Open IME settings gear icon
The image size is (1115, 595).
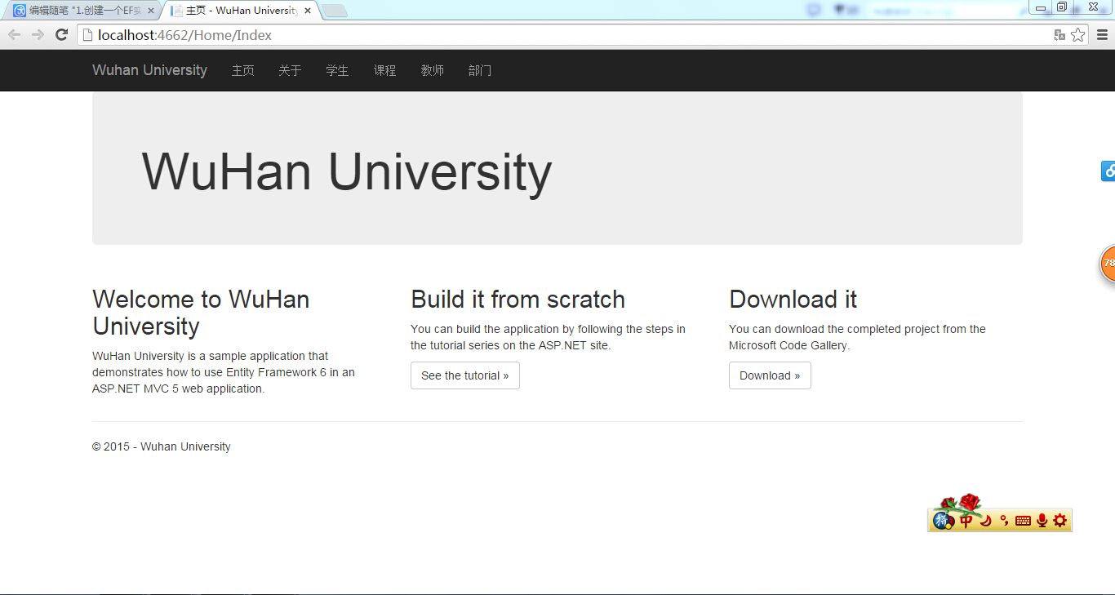pos(1059,521)
